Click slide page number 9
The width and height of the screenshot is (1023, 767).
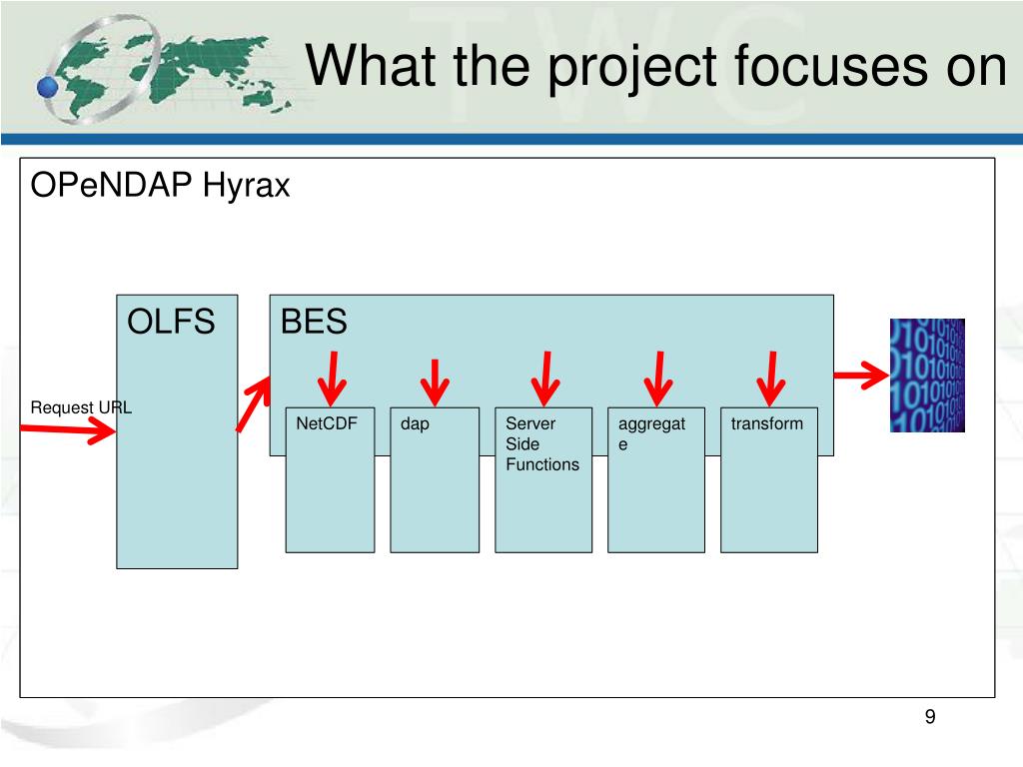click(x=930, y=717)
